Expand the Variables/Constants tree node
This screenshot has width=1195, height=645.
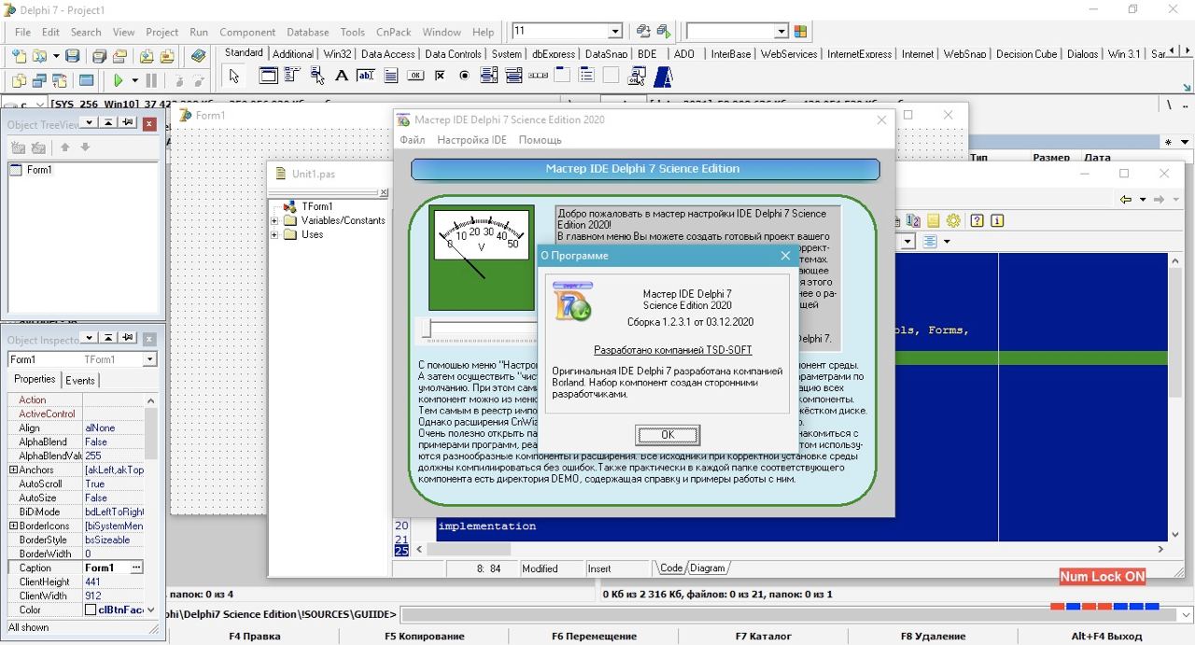[274, 220]
